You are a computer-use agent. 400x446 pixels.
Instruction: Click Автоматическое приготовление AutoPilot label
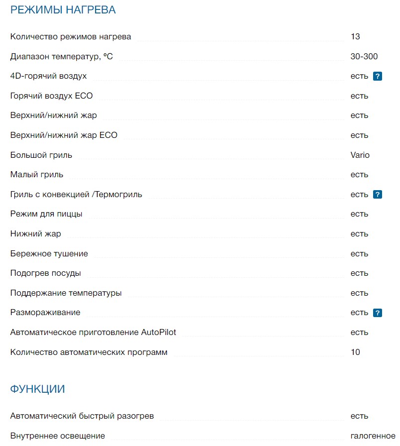pyautogui.click(x=93, y=333)
